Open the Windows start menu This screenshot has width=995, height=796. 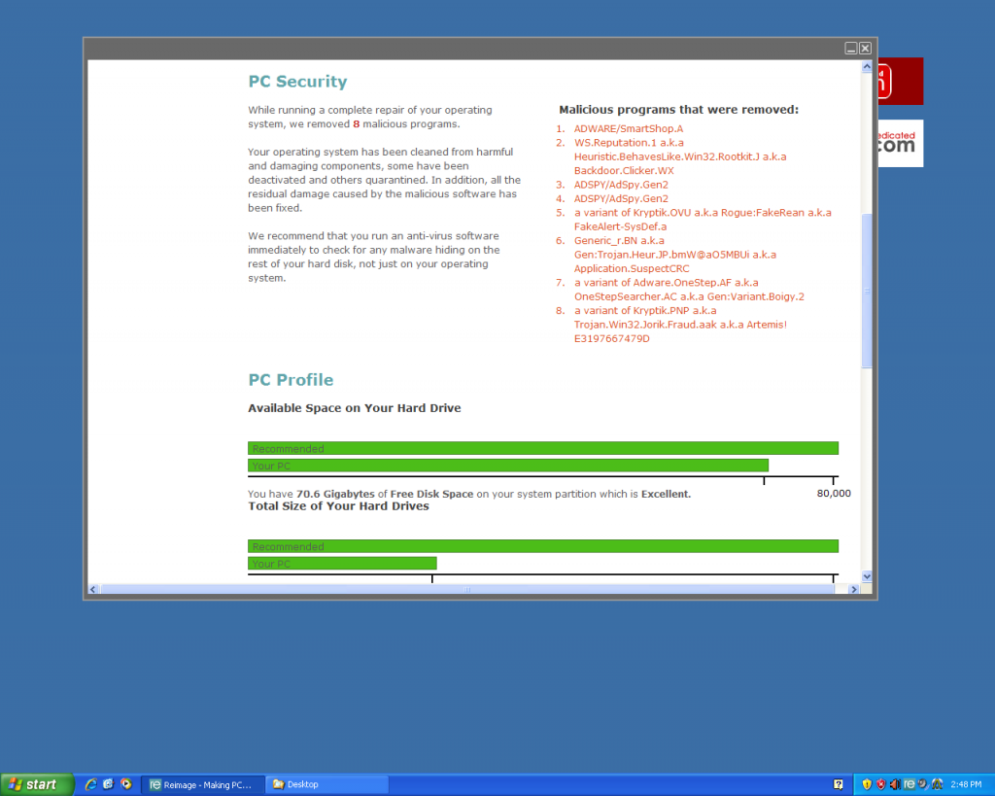tap(37, 784)
